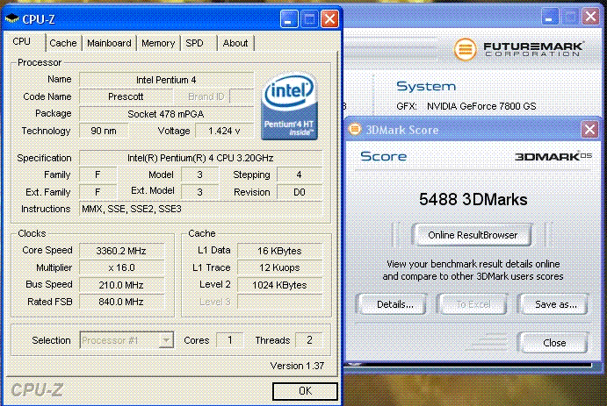607x406 pixels.
Task: Open the Online ResultBrowser
Action: 473,235
